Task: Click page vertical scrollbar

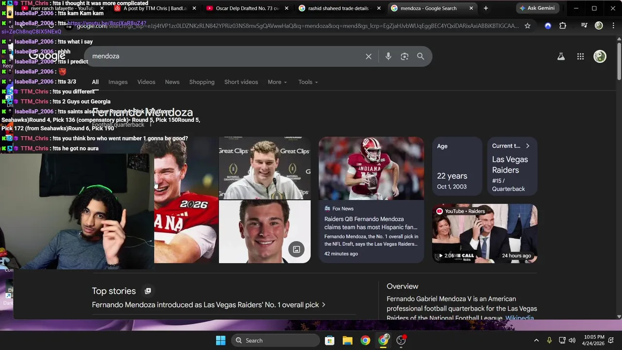Action: point(619,61)
